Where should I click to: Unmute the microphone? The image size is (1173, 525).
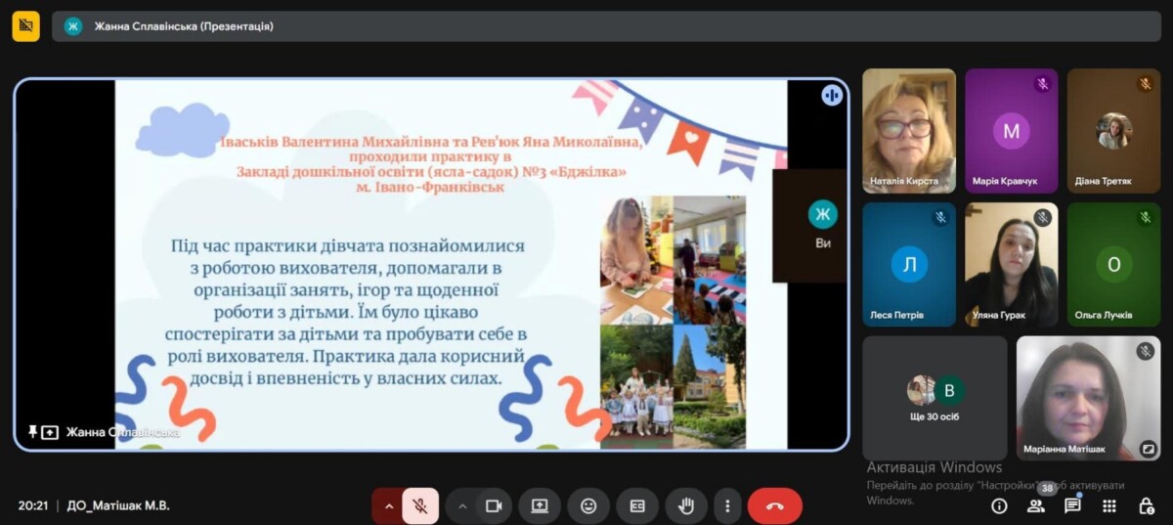point(419,505)
